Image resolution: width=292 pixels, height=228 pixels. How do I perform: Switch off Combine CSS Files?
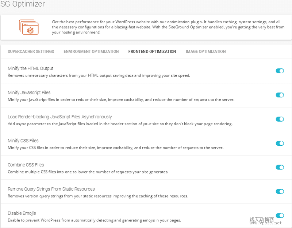click(x=280, y=167)
